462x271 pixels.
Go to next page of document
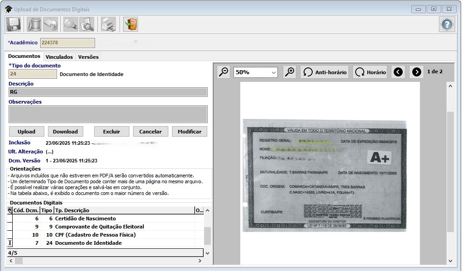coord(416,72)
